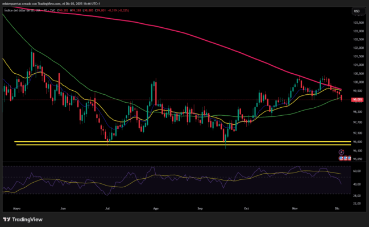
Task: Click the 28,00 level on RSI scale
Action: pos(356,195)
